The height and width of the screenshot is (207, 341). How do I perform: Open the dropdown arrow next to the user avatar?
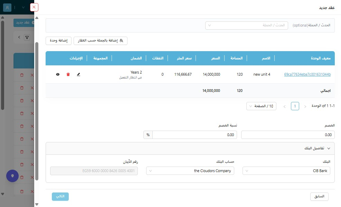pyautogui.click(x=23, y=7)
